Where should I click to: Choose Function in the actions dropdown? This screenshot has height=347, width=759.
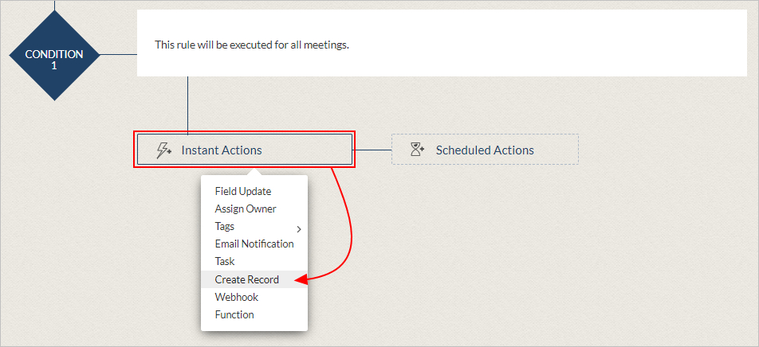coord(234,314)
